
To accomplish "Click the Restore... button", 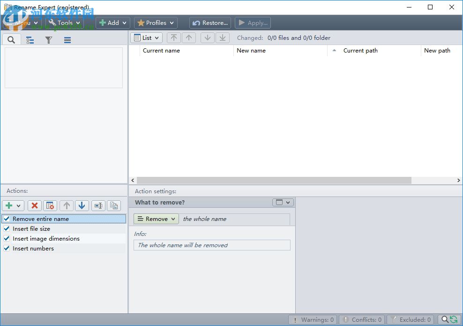I will 210,23.
